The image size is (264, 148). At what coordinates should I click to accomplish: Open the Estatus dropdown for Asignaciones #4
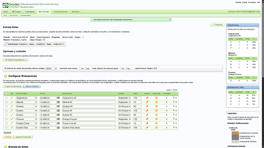click(125, 98)
